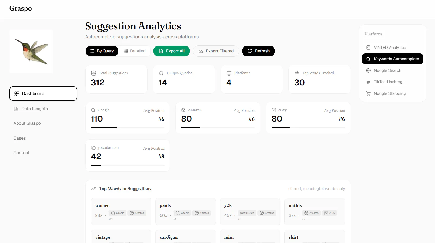
Task: Click the Amazon tag under women
Action: (137, 213)
